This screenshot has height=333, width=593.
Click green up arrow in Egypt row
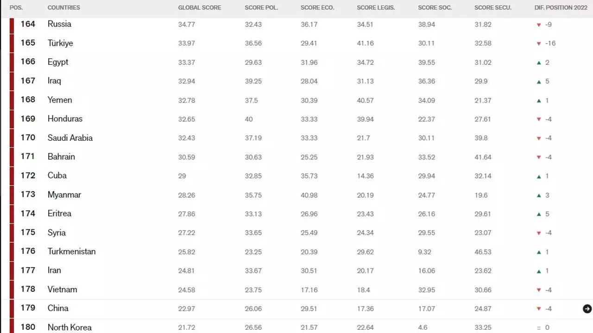click(x=539, y=63)
